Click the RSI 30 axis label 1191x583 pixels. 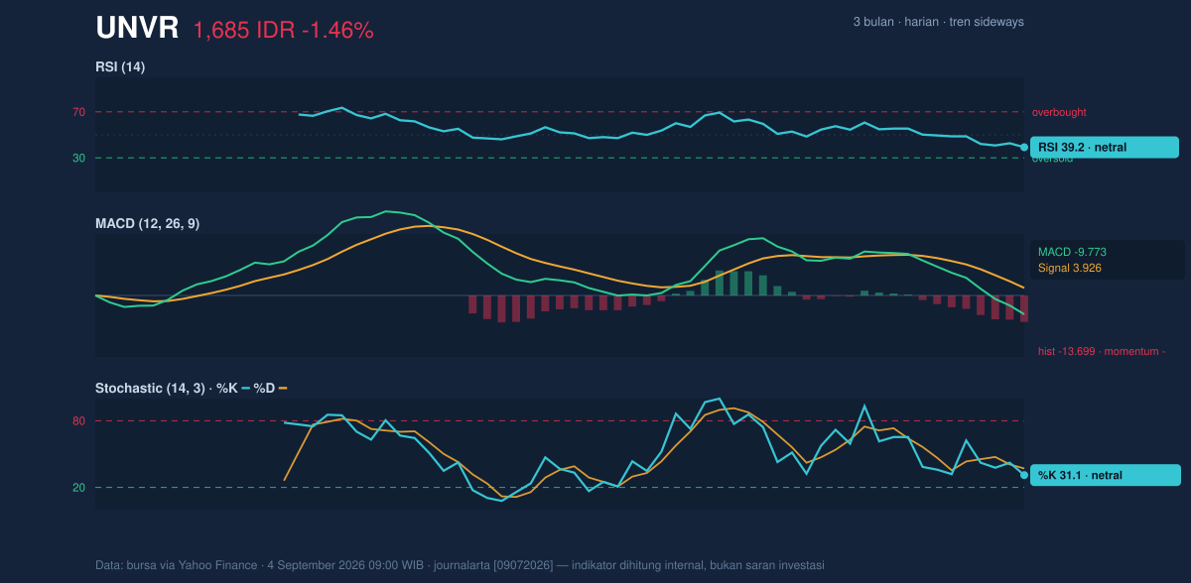(x=78, y=158)
